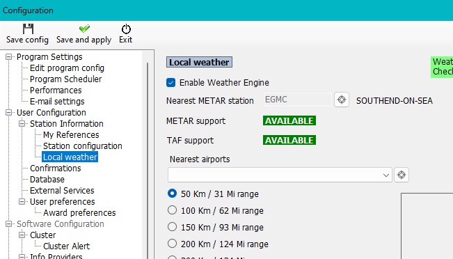Click the Exit power icon
Image resolution: width=453 pixels, height=259 pixels.
(x=126, y=29)
